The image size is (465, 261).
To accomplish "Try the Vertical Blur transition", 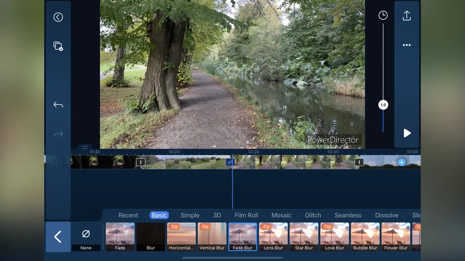I will point(212,236).
